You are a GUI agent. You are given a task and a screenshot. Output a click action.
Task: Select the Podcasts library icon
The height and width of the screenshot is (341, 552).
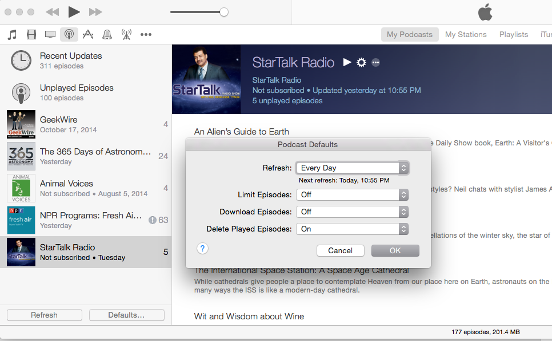(x=69, y=34)
